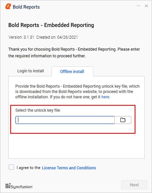Focus the unlock key file path field

point(65,120)
